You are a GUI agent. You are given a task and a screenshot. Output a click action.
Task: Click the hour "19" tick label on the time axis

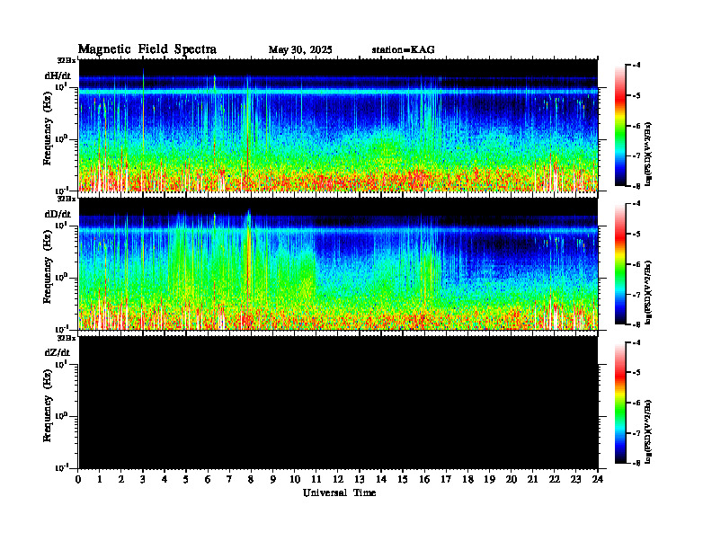tap(489, 480)
